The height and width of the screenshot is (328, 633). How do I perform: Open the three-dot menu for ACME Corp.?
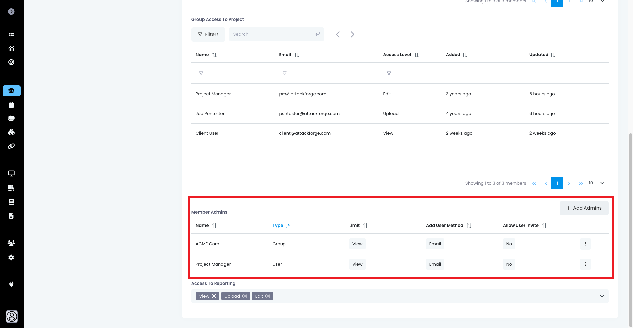pos(585,244)
